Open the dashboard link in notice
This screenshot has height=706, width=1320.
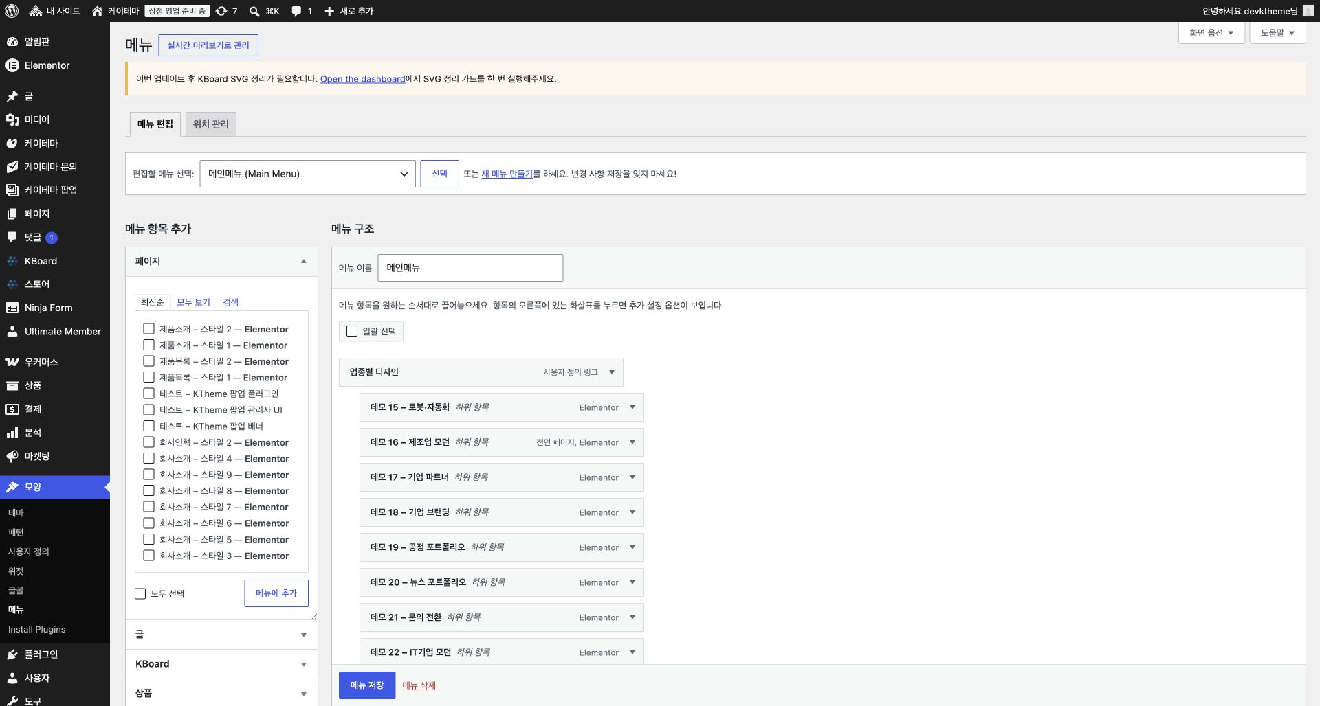click(362, 79)
